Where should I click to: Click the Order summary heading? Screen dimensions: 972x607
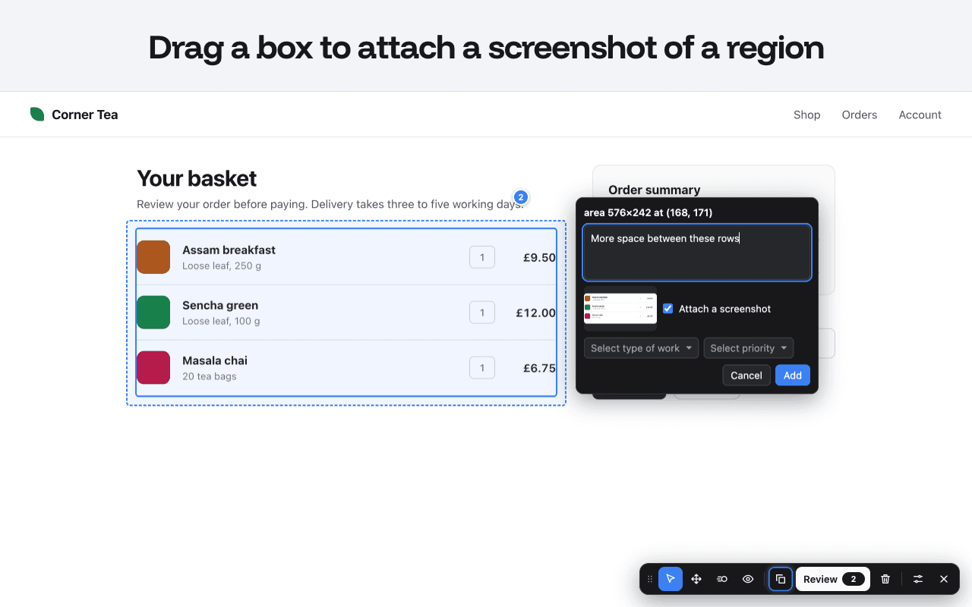655,190
